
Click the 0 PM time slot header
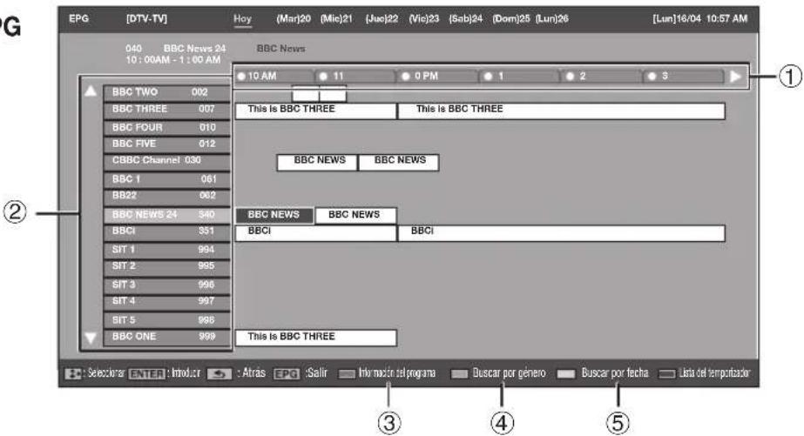[x=438, y=77]
